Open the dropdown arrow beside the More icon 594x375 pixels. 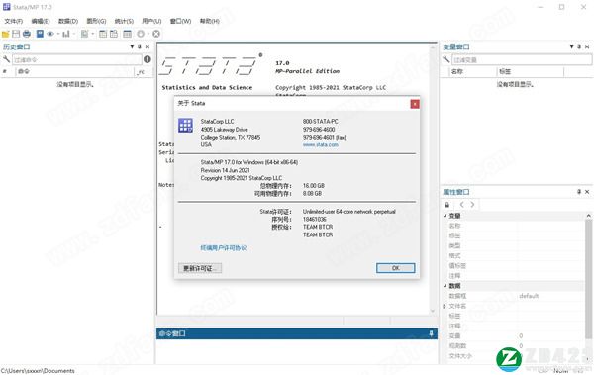click(148, 34)
